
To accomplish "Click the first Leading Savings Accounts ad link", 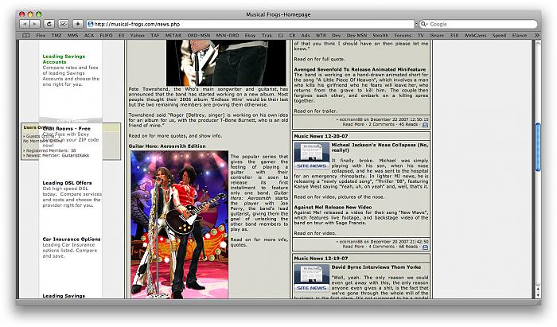I will [x=64, y=59].
